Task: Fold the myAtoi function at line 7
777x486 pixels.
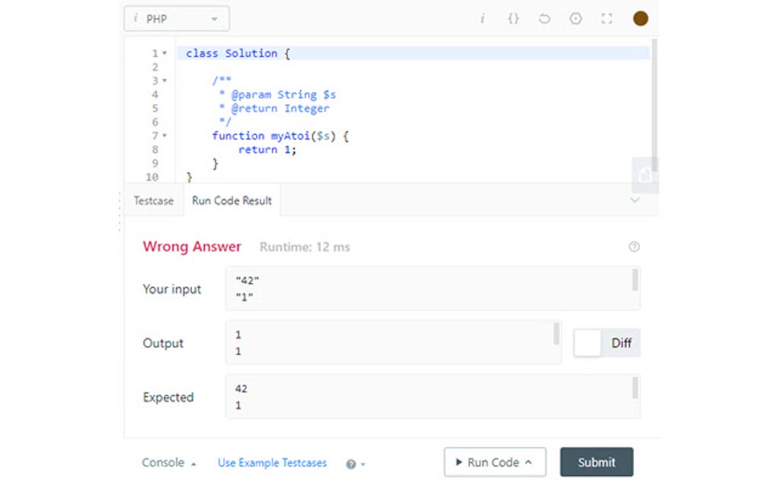Action: pyautogui.click(x=165, y=136)
